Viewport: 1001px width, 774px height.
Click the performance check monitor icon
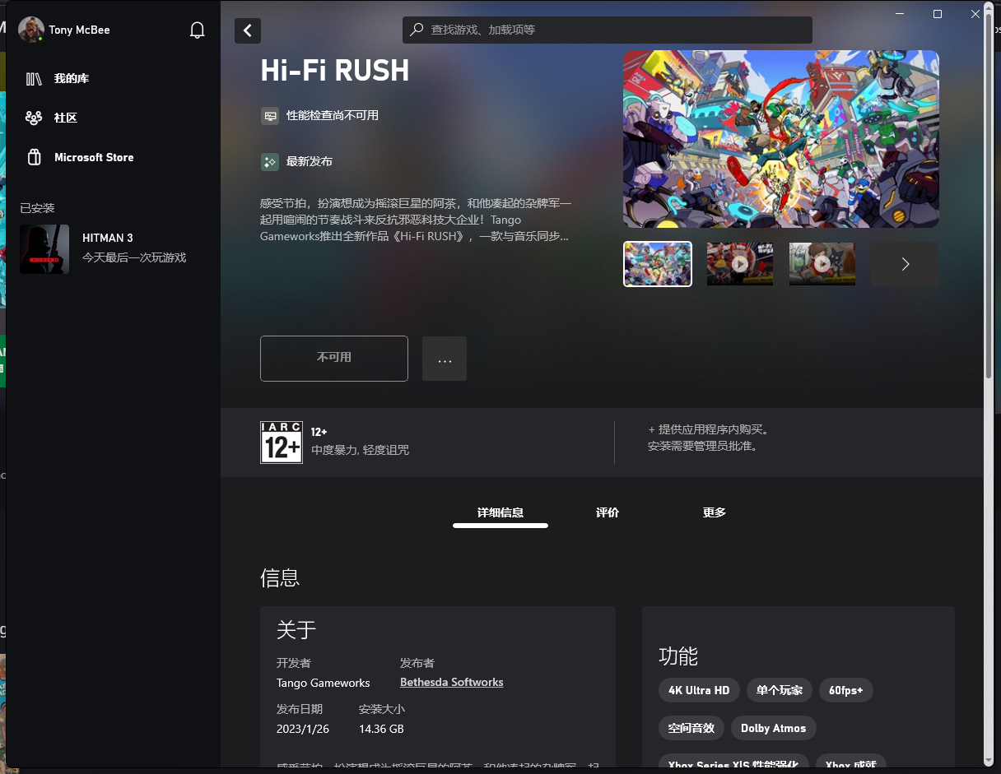270,116
